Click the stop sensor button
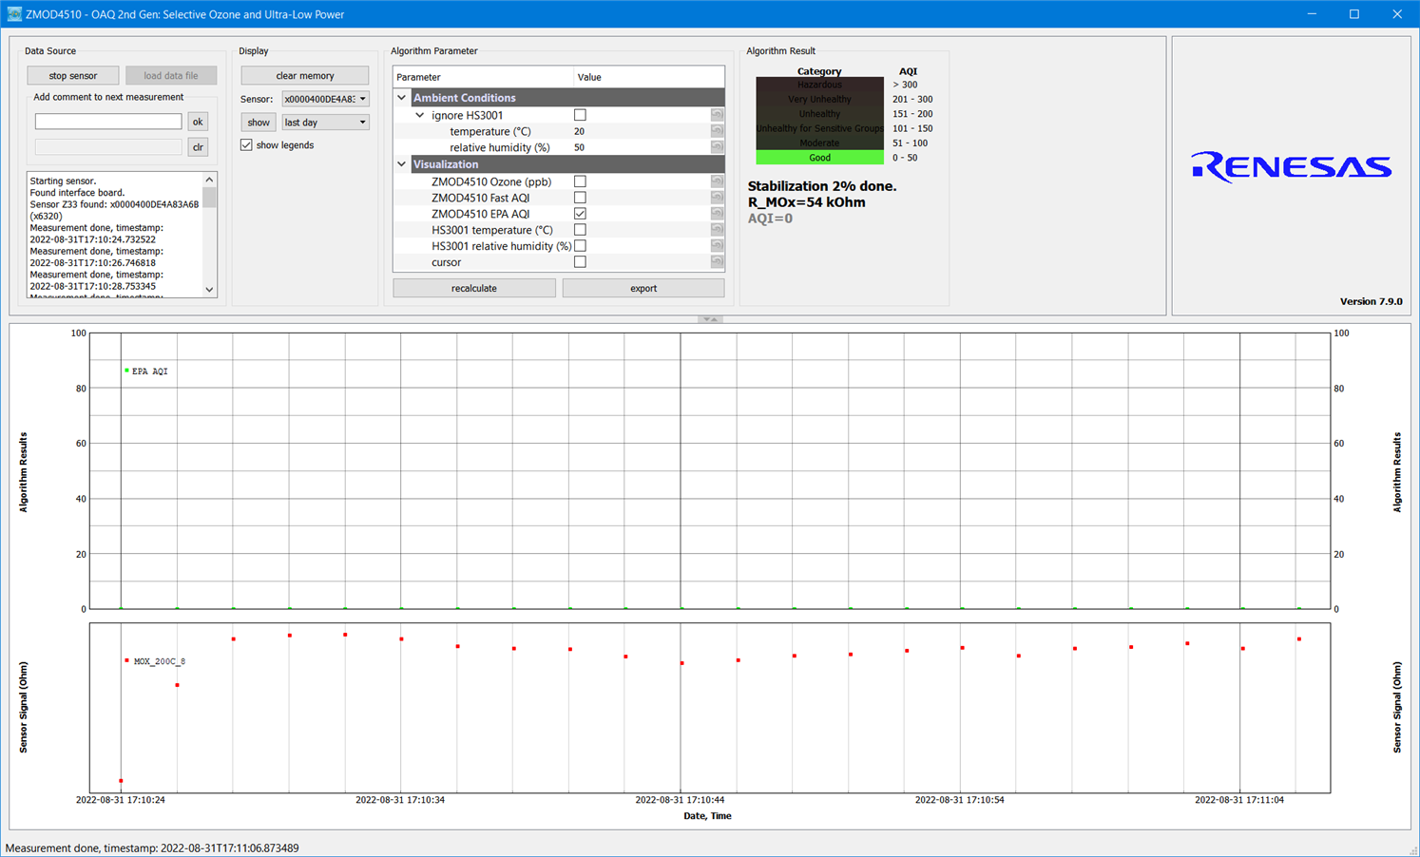The image size is (1420, 857). [x=73, y=75]
